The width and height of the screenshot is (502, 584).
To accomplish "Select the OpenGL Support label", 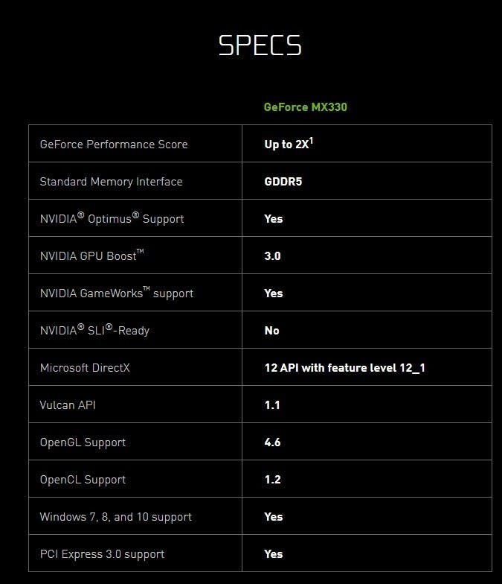I will (83, 442).
